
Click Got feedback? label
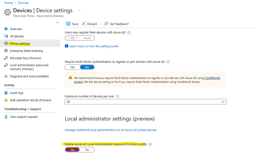(119, 24)
